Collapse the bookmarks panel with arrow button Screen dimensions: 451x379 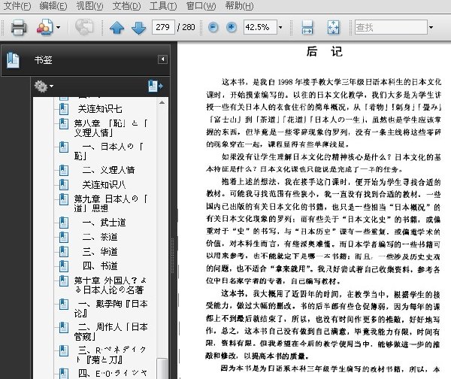pyautogui.click(x=162, y=59)
